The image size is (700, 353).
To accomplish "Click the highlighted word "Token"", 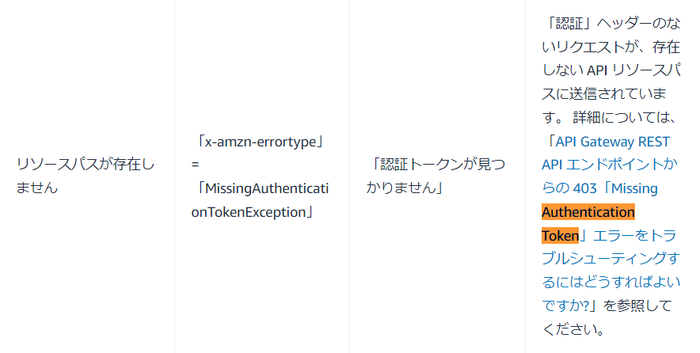I will 560,235.
